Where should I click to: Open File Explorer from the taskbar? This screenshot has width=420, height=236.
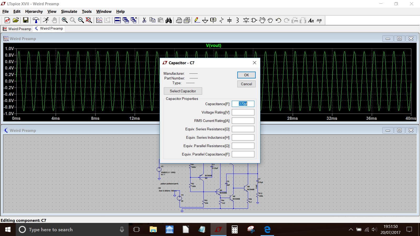153,229
